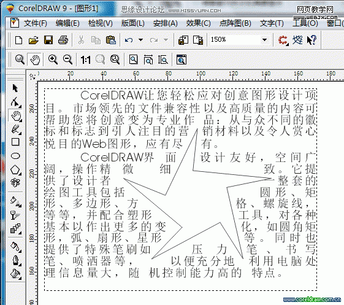Select the Zoom magnifier tool in zoom toolbar

pos(20,60)
